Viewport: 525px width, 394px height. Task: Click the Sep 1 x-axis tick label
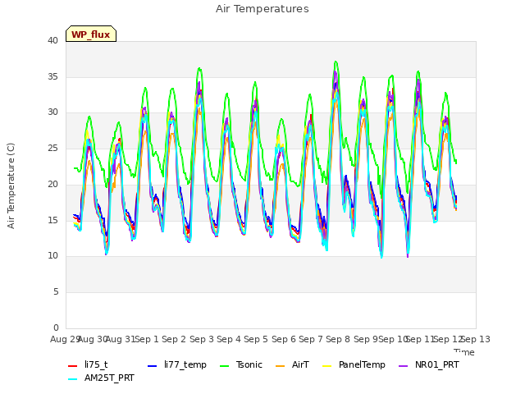point(147,339)
